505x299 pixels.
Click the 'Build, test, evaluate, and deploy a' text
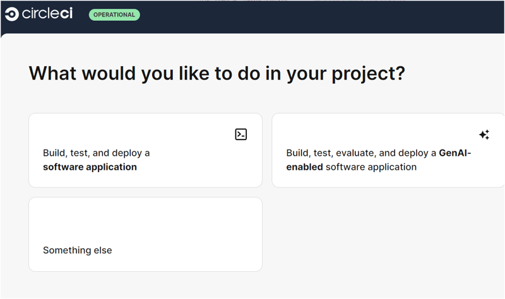pyautogui.click(x=361, y=153)
